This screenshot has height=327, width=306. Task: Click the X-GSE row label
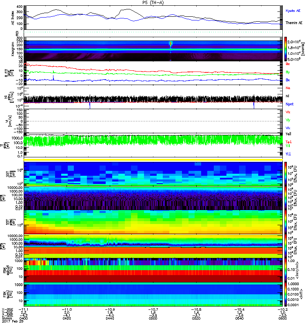click(x=7, y=309)
